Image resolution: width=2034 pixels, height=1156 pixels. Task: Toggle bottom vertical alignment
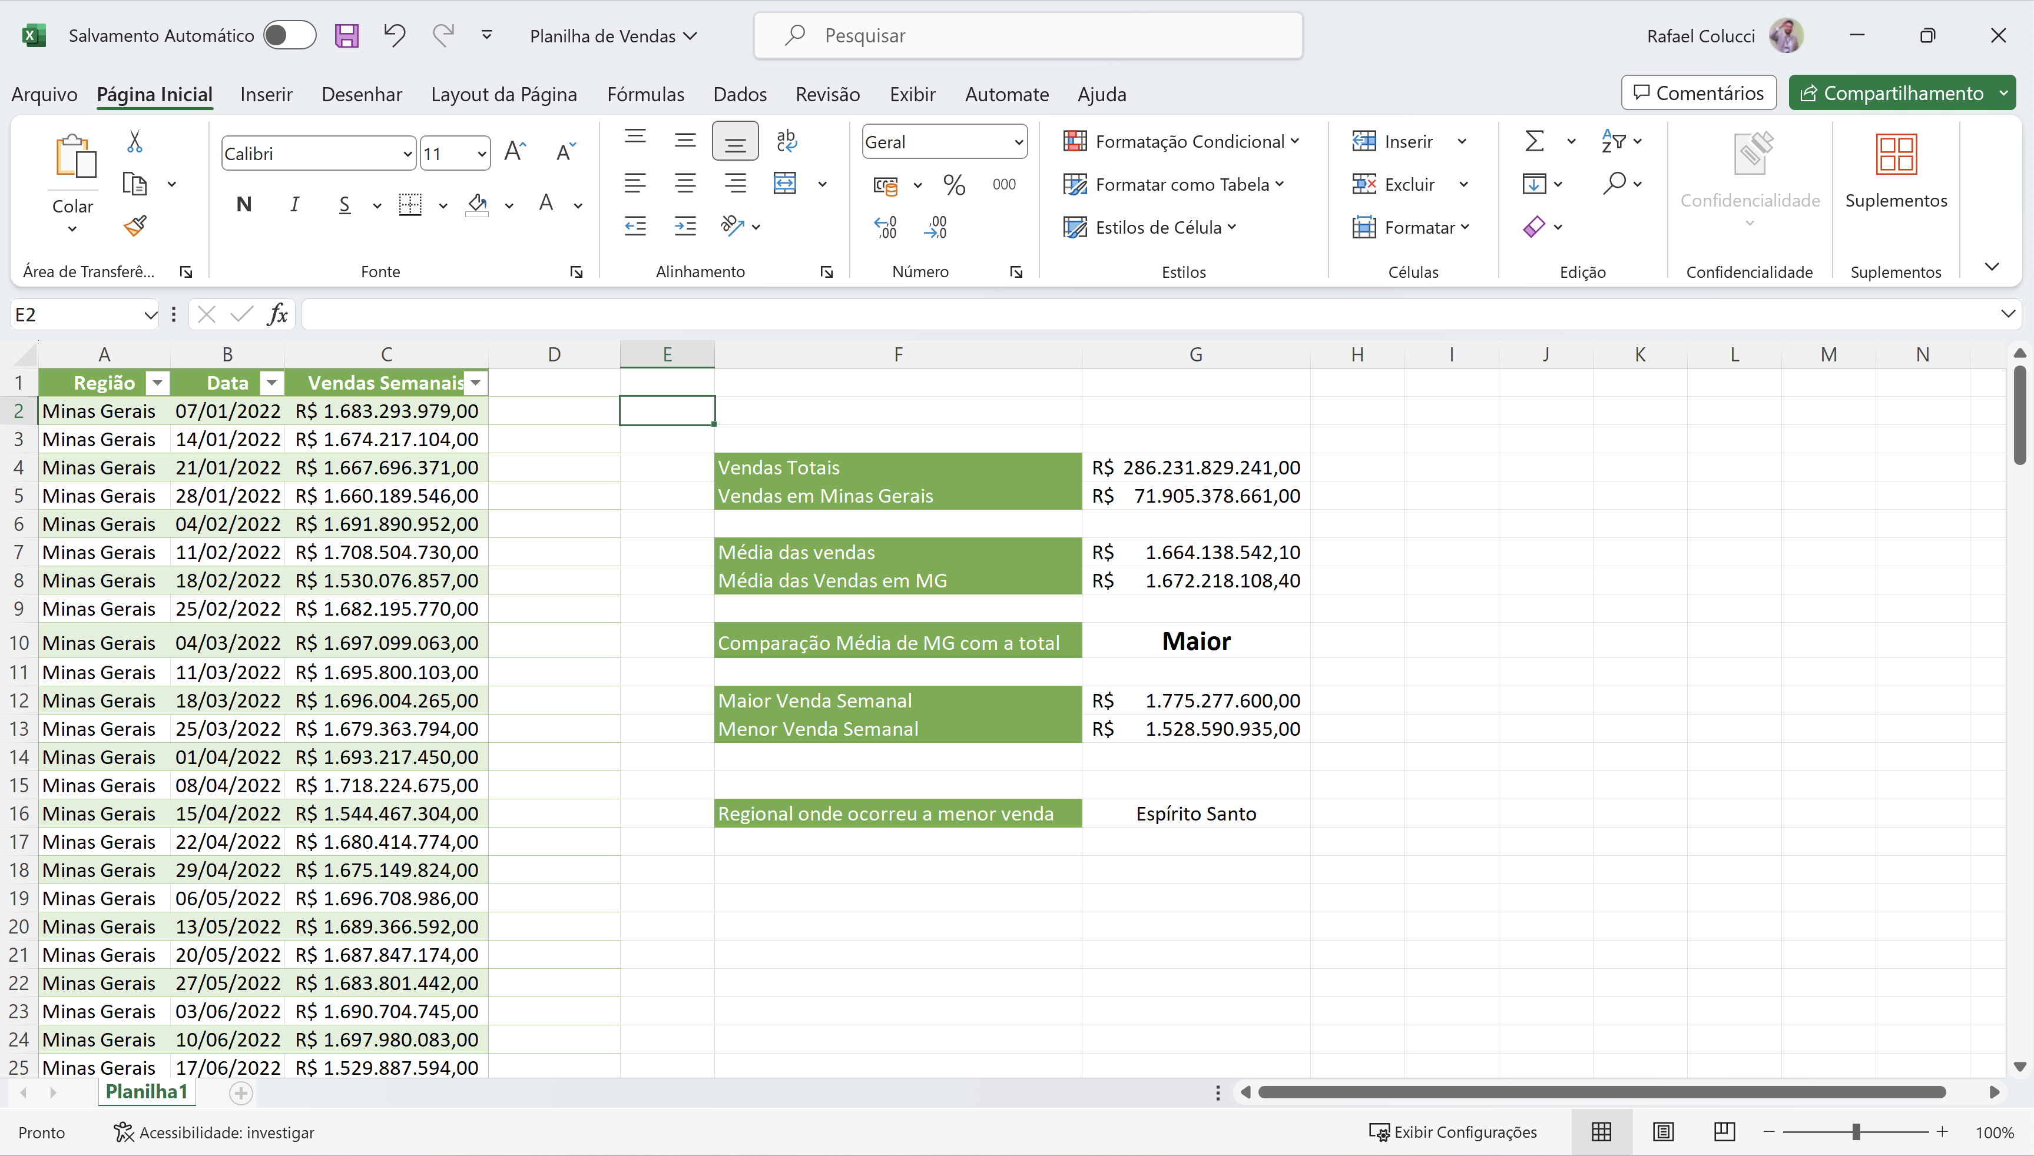pos(735,141)
